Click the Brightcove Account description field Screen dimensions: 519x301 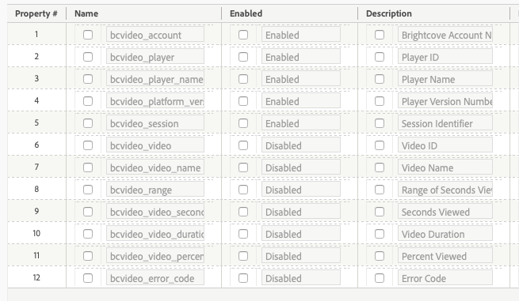pyautogui.click(x=445, y=35)
